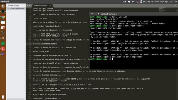This screenshot has height=100, width=178.
Task: Click line 'source /etc/bash.bashrc' in editor
Action: pos(45,44)
